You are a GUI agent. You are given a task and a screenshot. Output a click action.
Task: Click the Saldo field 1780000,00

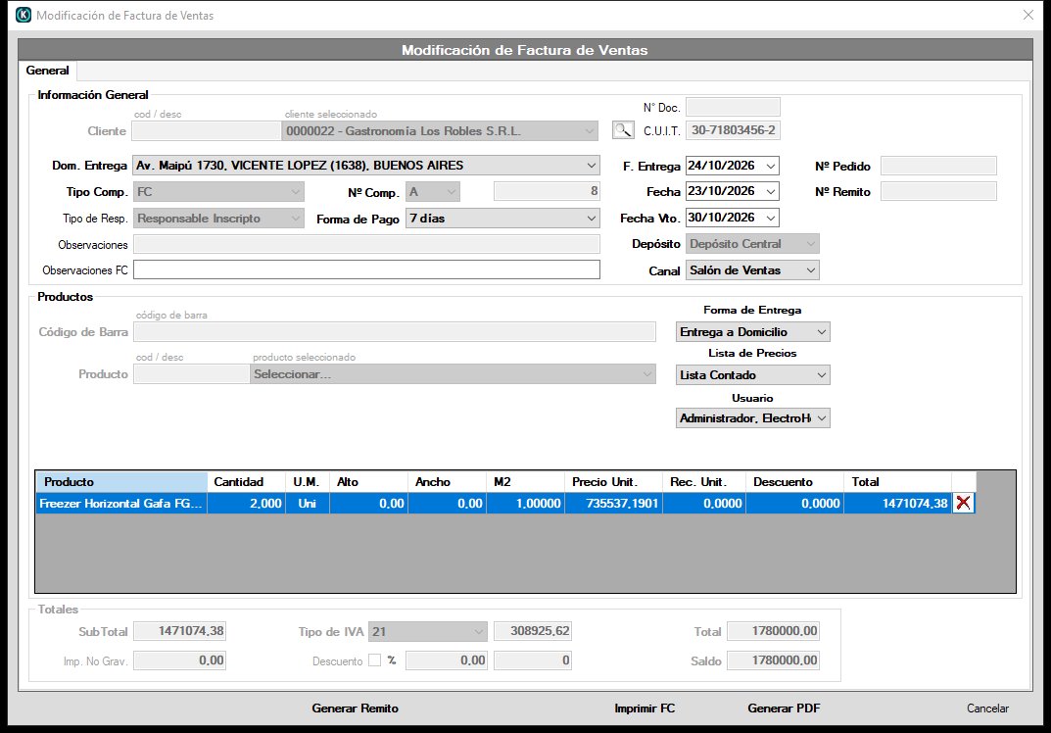click(x=774, y=660)
